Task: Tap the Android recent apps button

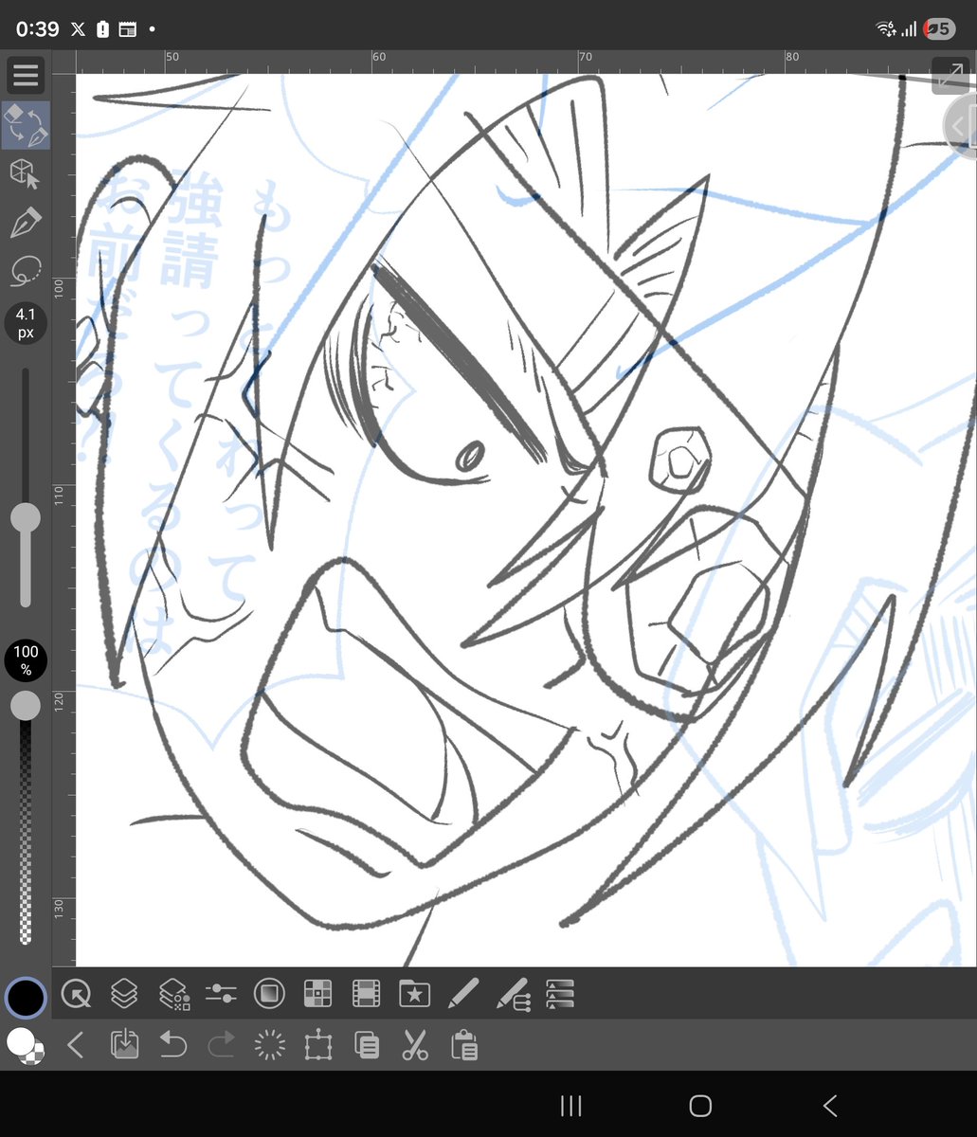Action: [x=570, y=1105]
